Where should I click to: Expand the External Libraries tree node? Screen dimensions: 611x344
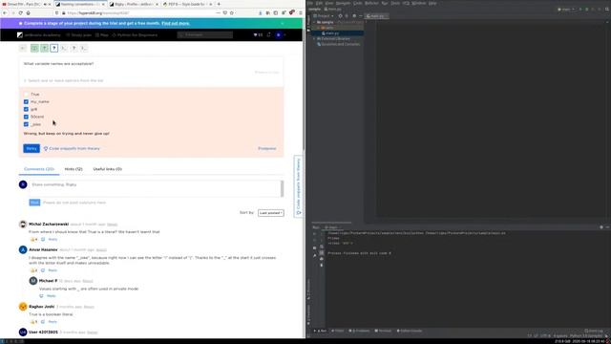[x=314, y=39]
